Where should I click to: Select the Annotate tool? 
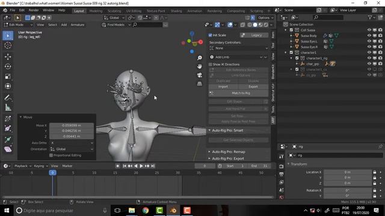8,97
